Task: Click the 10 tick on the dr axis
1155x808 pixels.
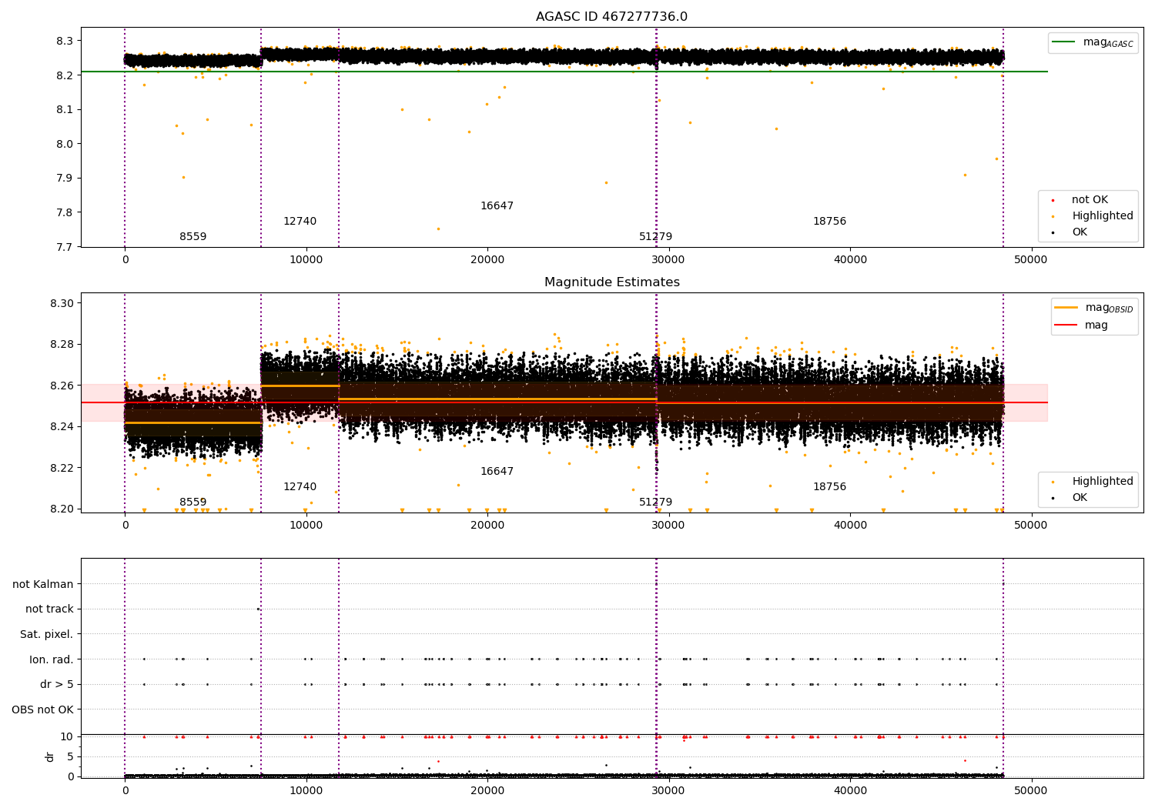Action: (67, 736)
